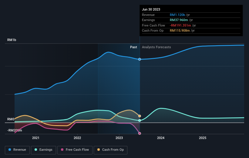The height and width of the screenshot is (158, 249).
Task: Click the Free Cash Flow row label in tooltip
Action: [x=153, y=25]
